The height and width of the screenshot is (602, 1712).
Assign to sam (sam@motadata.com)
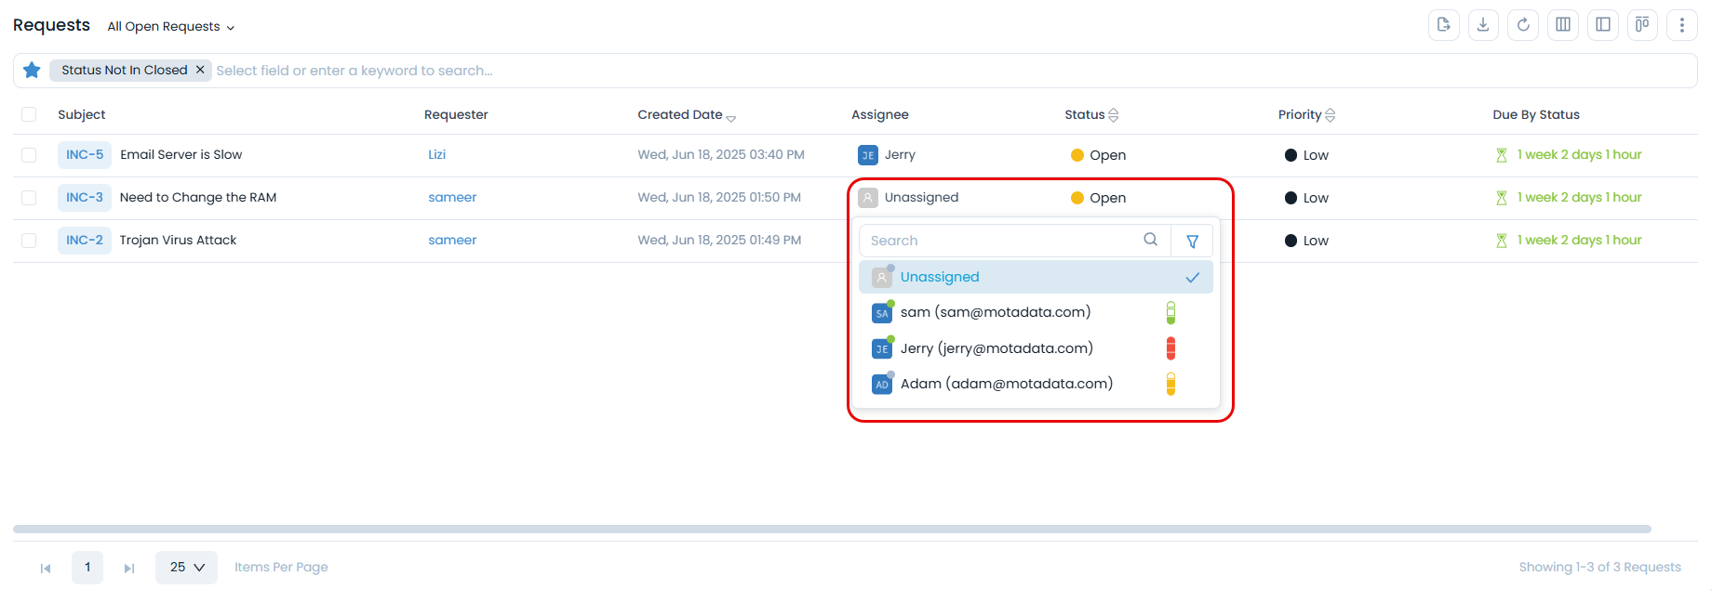coord(1036,312)
